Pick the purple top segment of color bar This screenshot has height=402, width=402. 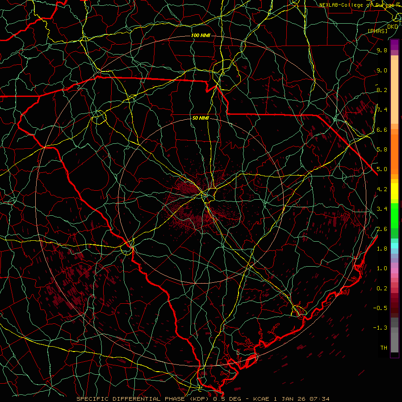pos(394,45)
